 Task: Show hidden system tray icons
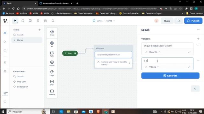click(161, 111)
